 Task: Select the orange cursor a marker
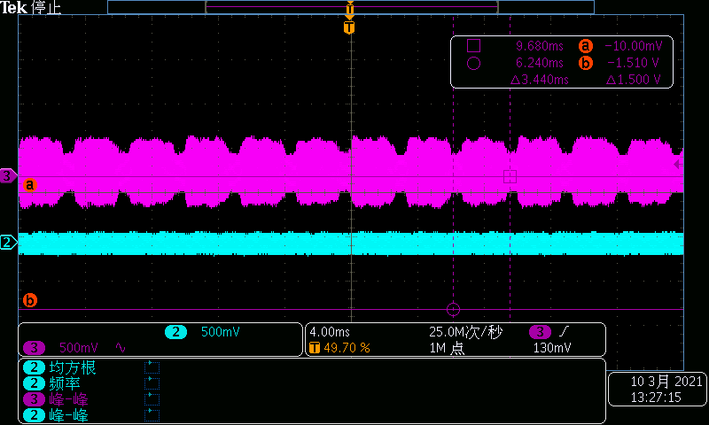point(29,185)
